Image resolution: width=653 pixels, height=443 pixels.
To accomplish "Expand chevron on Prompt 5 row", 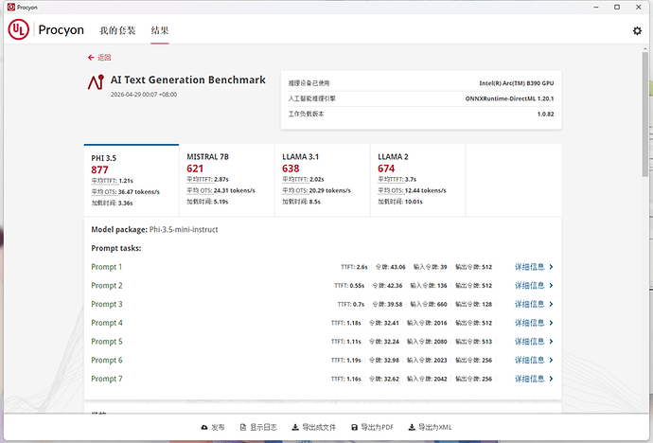I will (551, 342).
